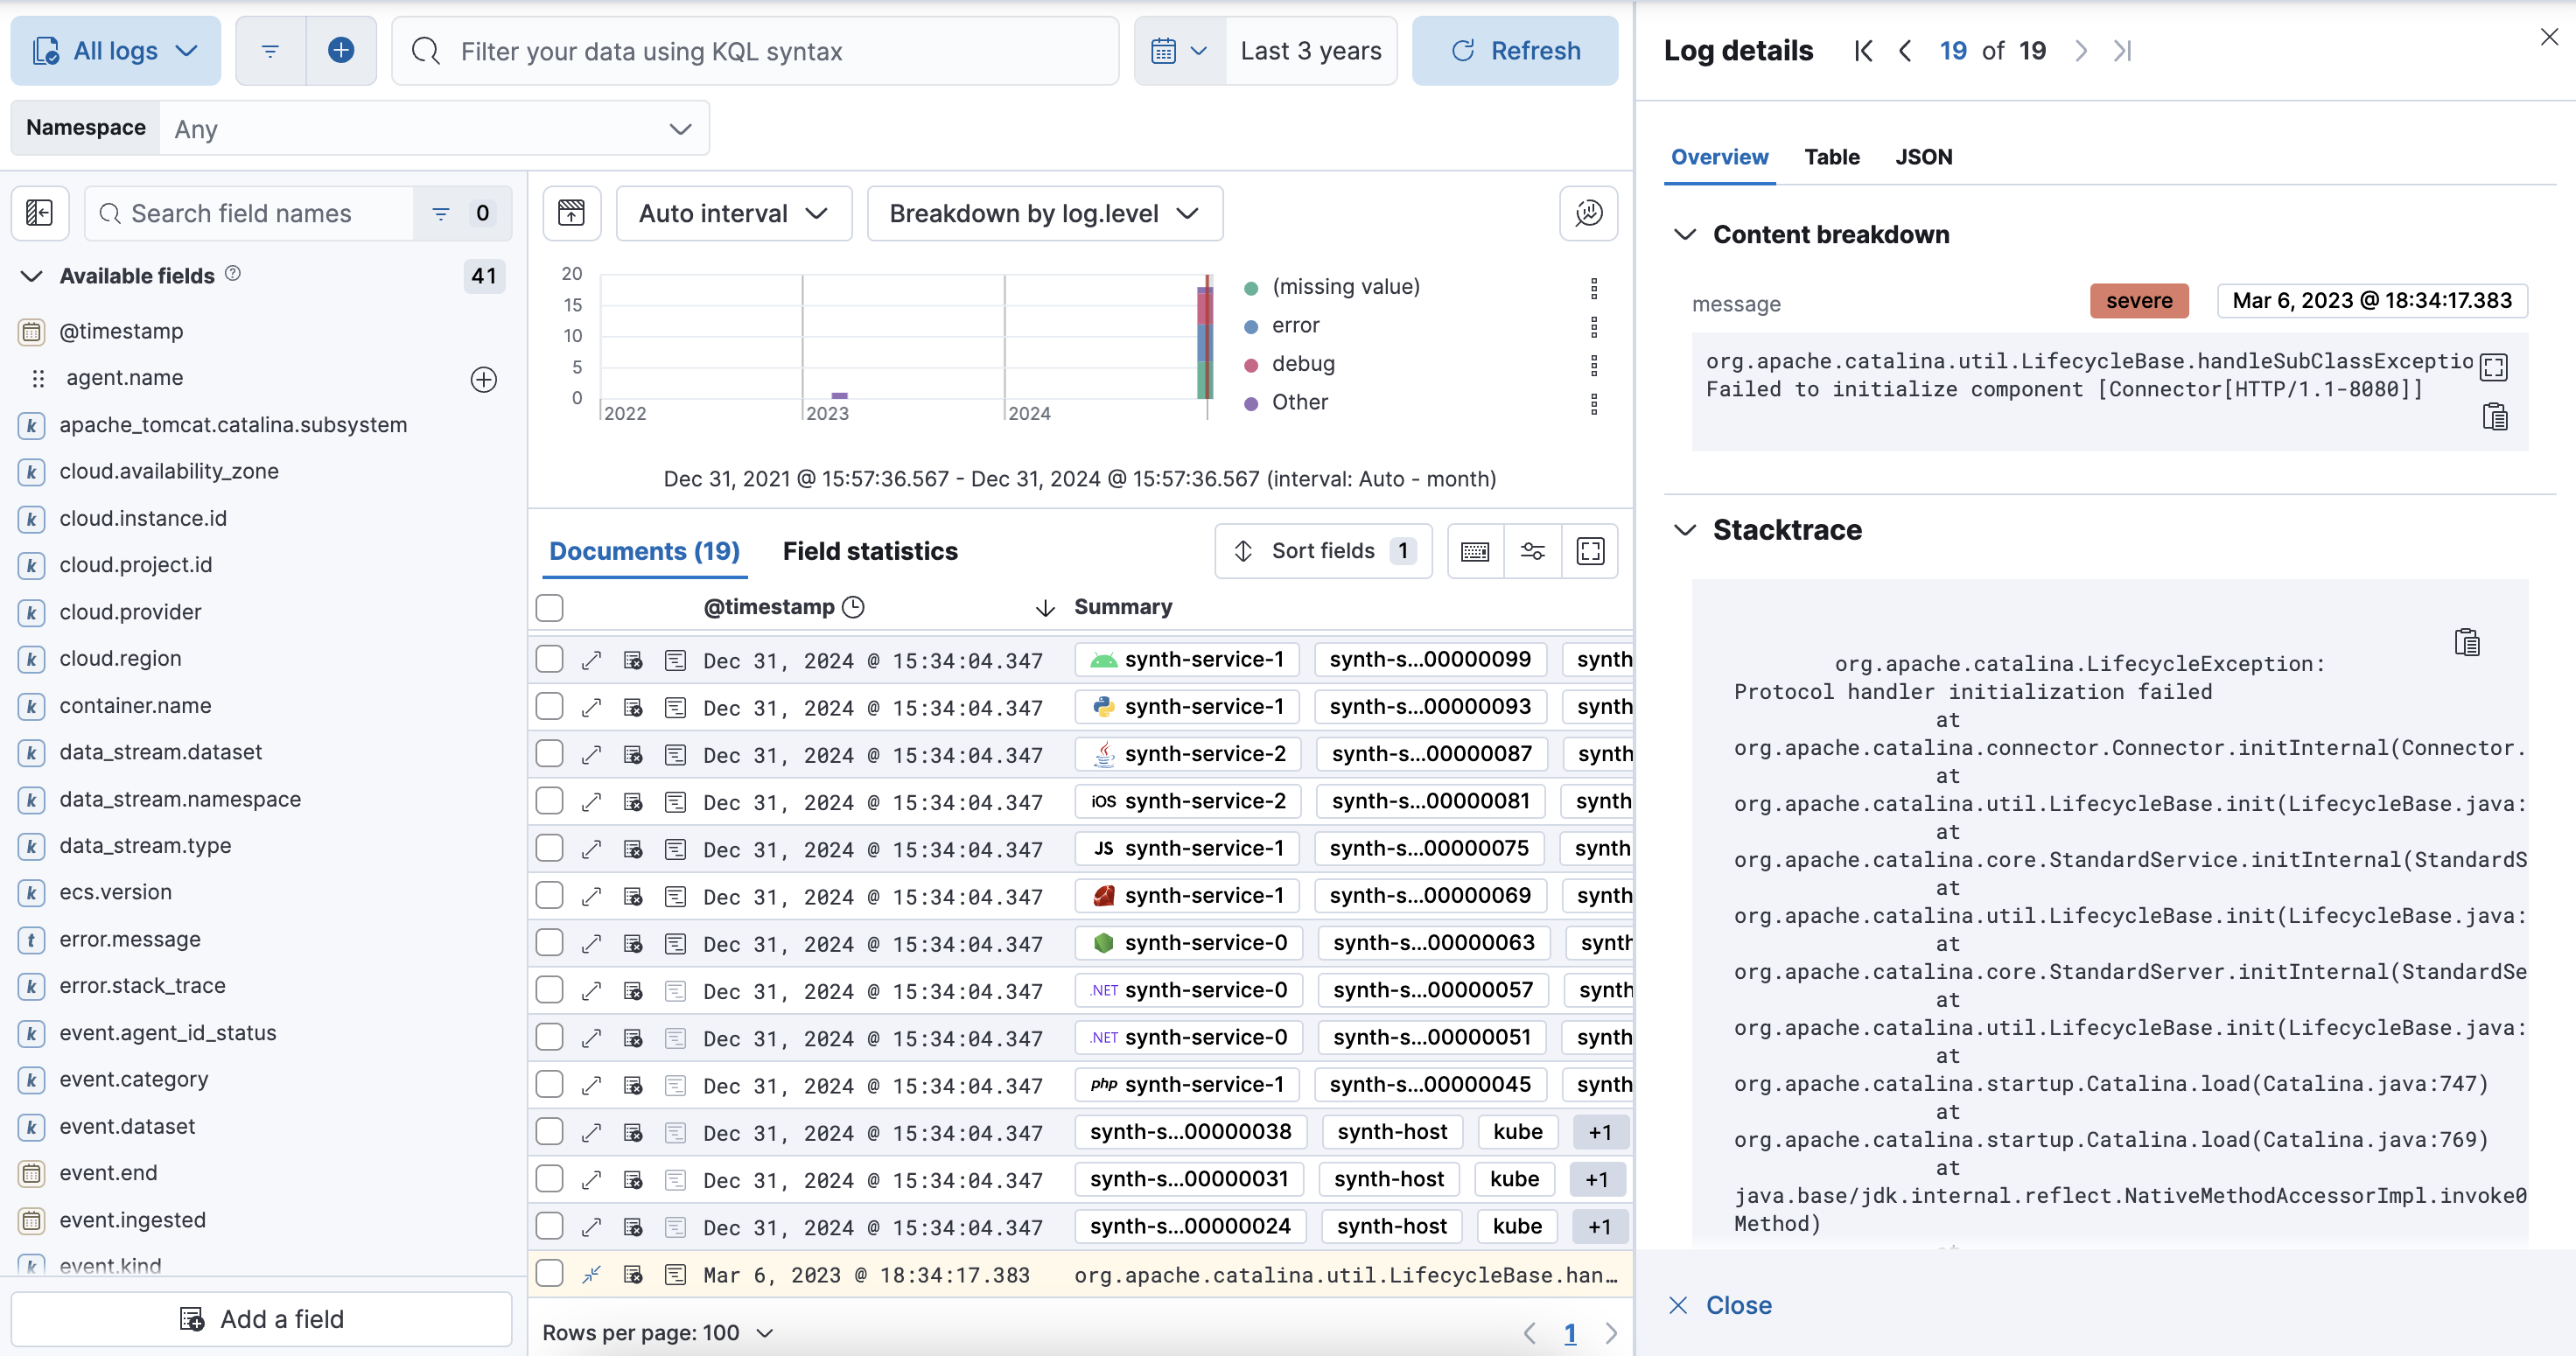The width and height of the screenshot is (2576, 1356).
Task: Add a new filter with plus icon
Action: (x=341, y=51)
